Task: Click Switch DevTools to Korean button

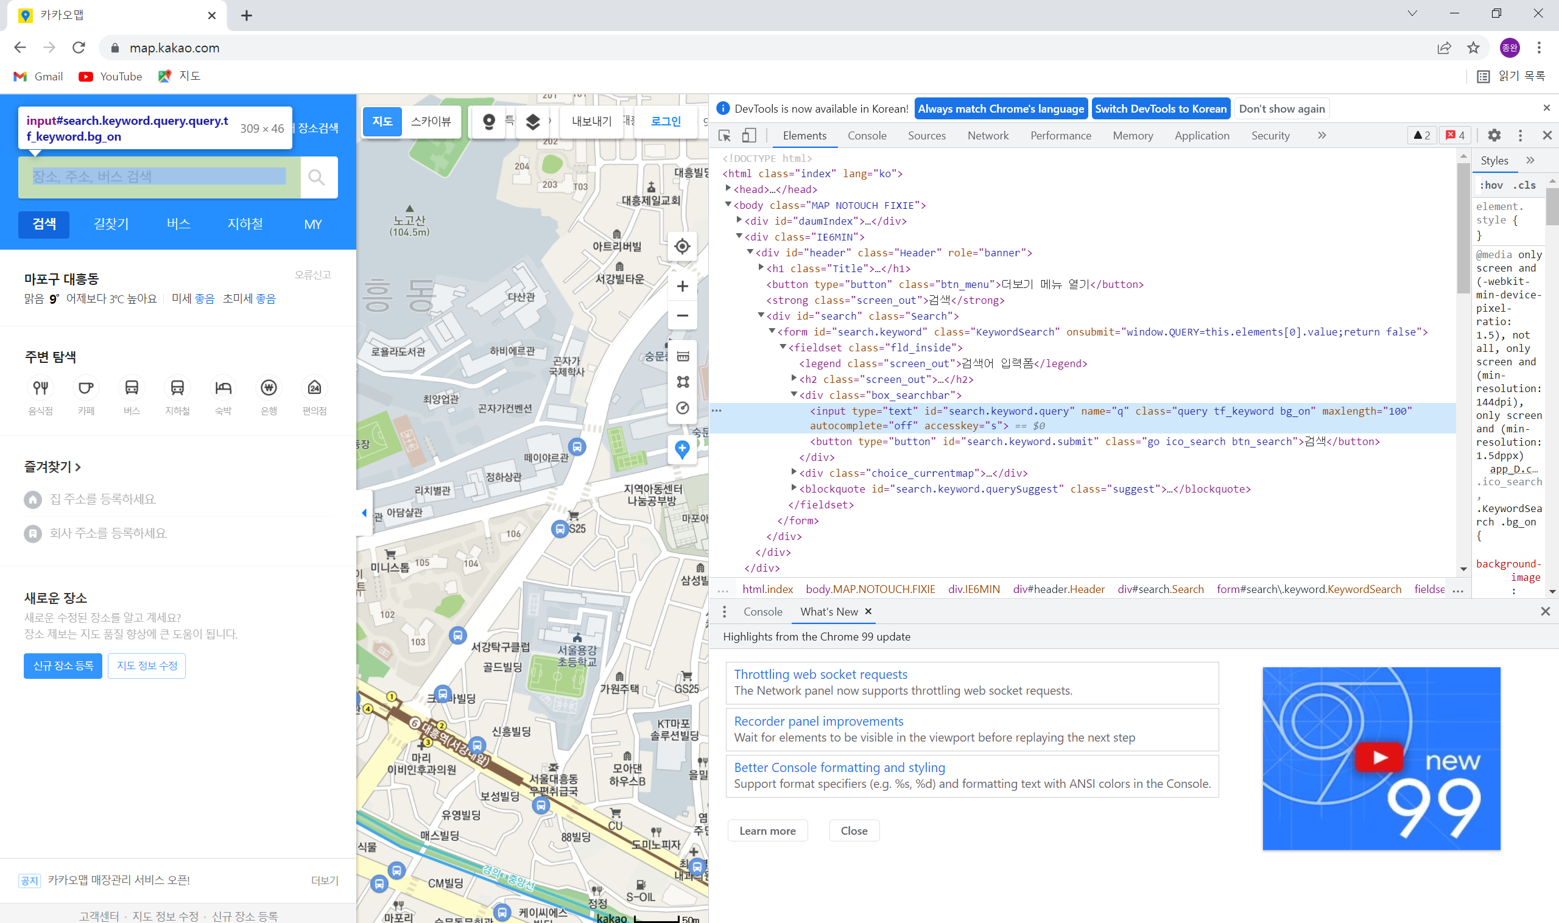Action: tap(1160, 109)
